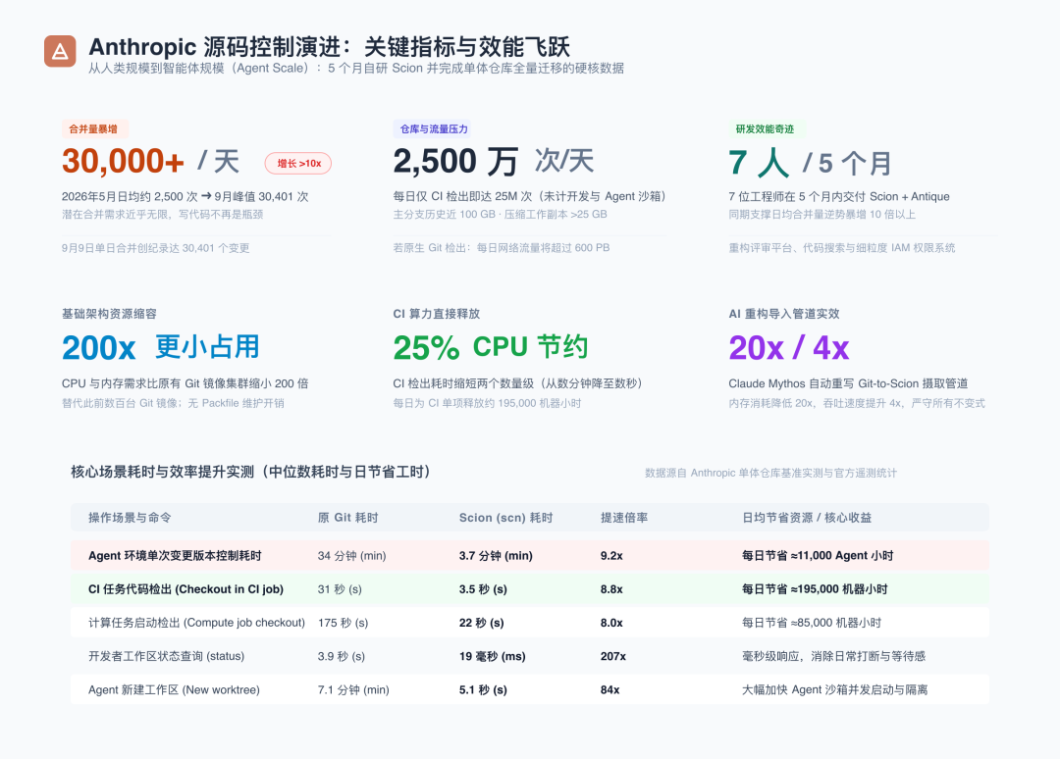Click the '19 毫秒 (ms)' cell
This screenshot has height=759, width=1060.
492,656
